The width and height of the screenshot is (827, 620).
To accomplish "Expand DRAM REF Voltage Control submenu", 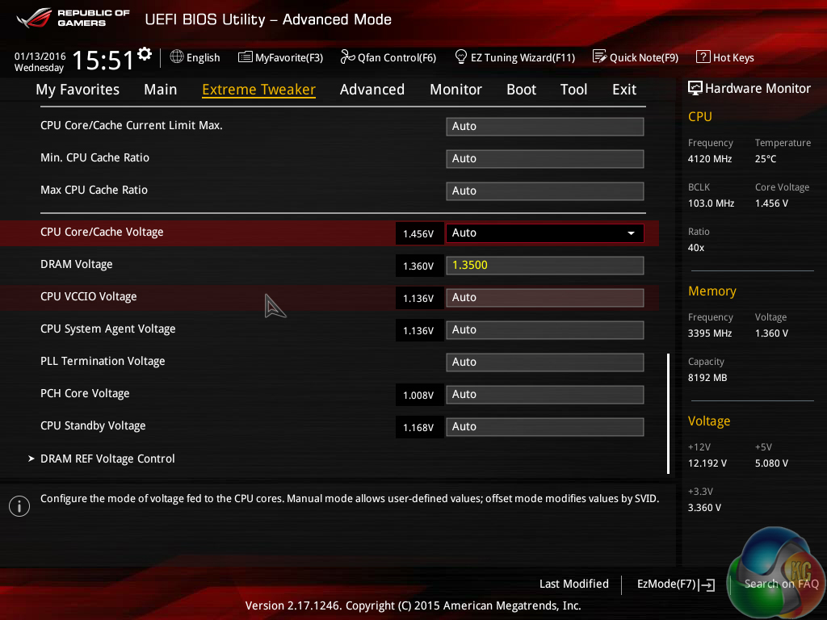I will [107, 459].
